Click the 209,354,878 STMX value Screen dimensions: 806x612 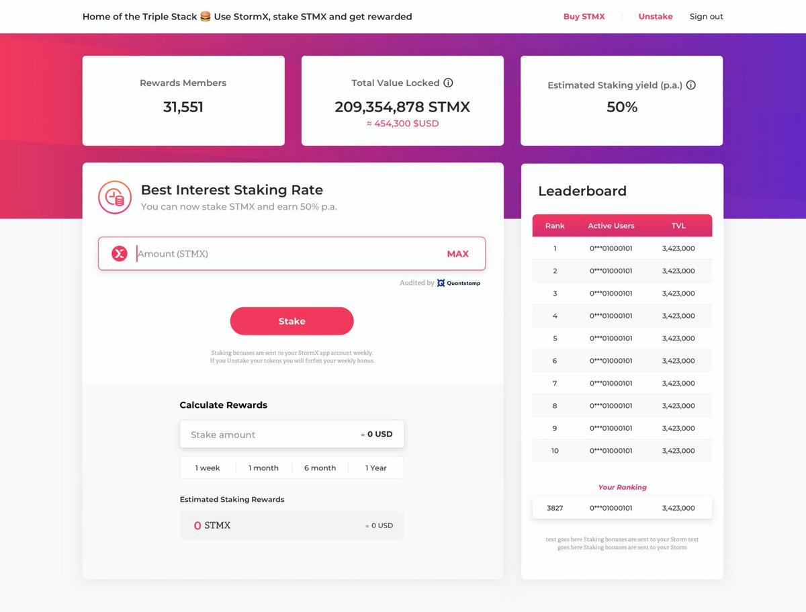(402, 107)
